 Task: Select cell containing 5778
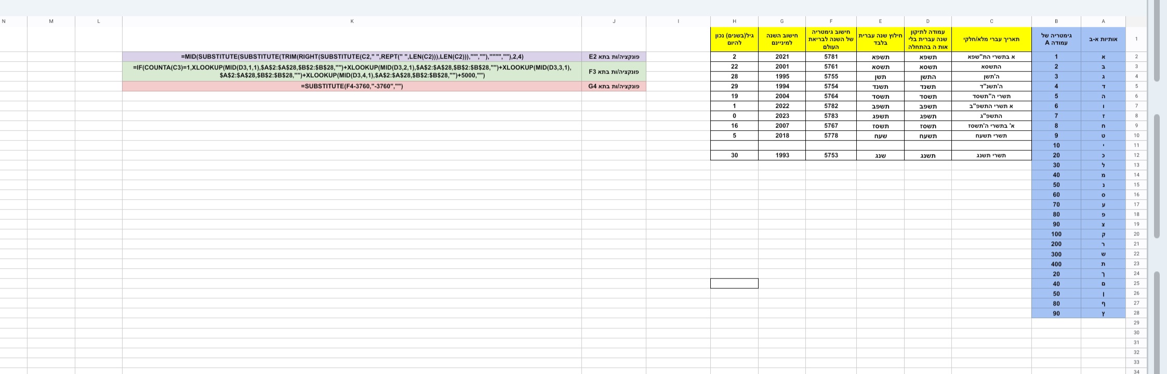point(831,135)
